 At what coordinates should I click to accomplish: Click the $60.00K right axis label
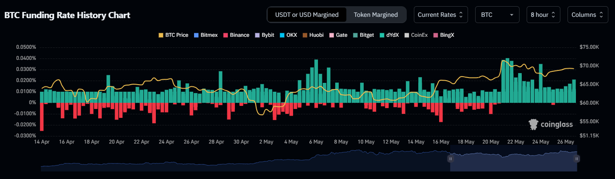[x=590, y=102]
